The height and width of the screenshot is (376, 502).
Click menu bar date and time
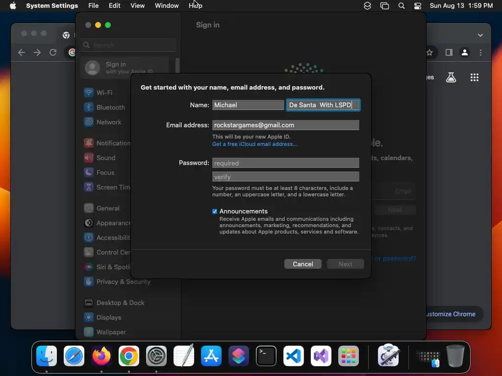[x=461, y=6]
